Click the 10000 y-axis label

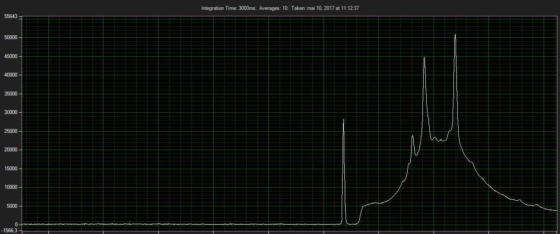tap(10, 187)
